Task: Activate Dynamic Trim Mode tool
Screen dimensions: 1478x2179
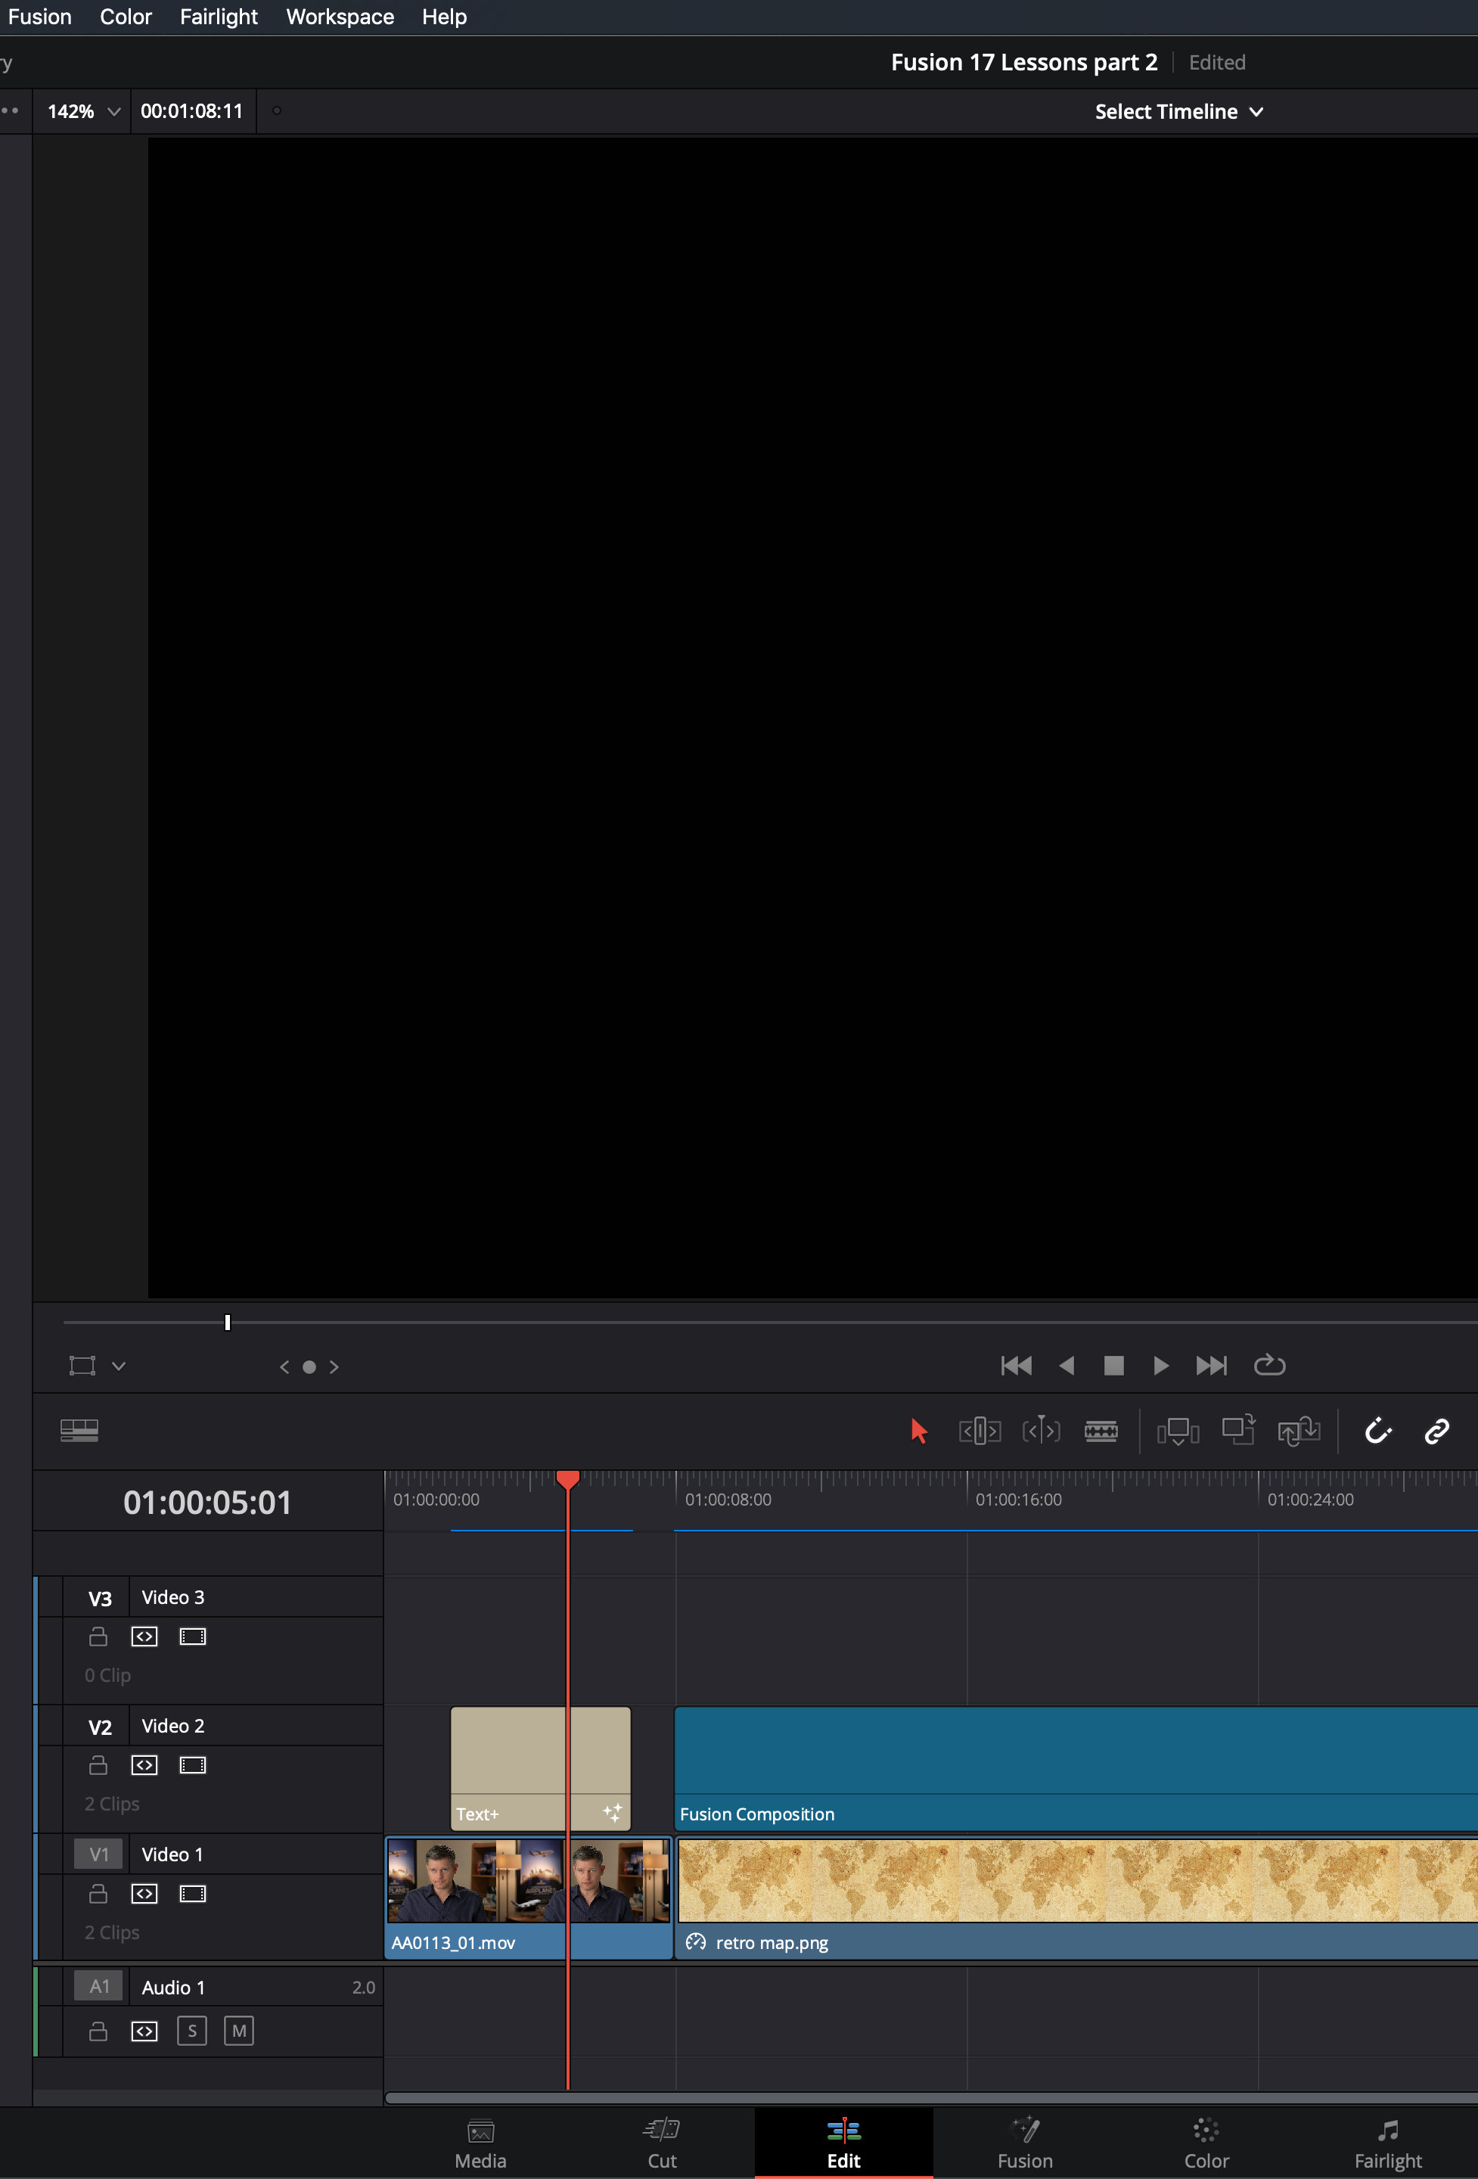Action: pos(1042,1431)
